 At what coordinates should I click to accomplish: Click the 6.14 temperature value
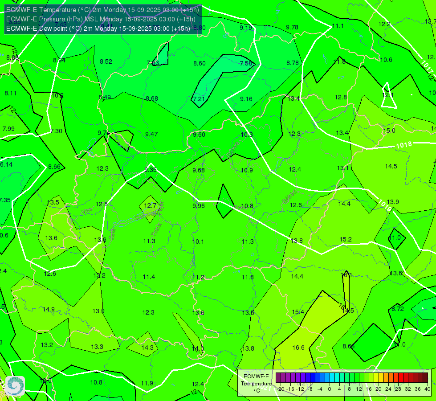pos(6,164)
